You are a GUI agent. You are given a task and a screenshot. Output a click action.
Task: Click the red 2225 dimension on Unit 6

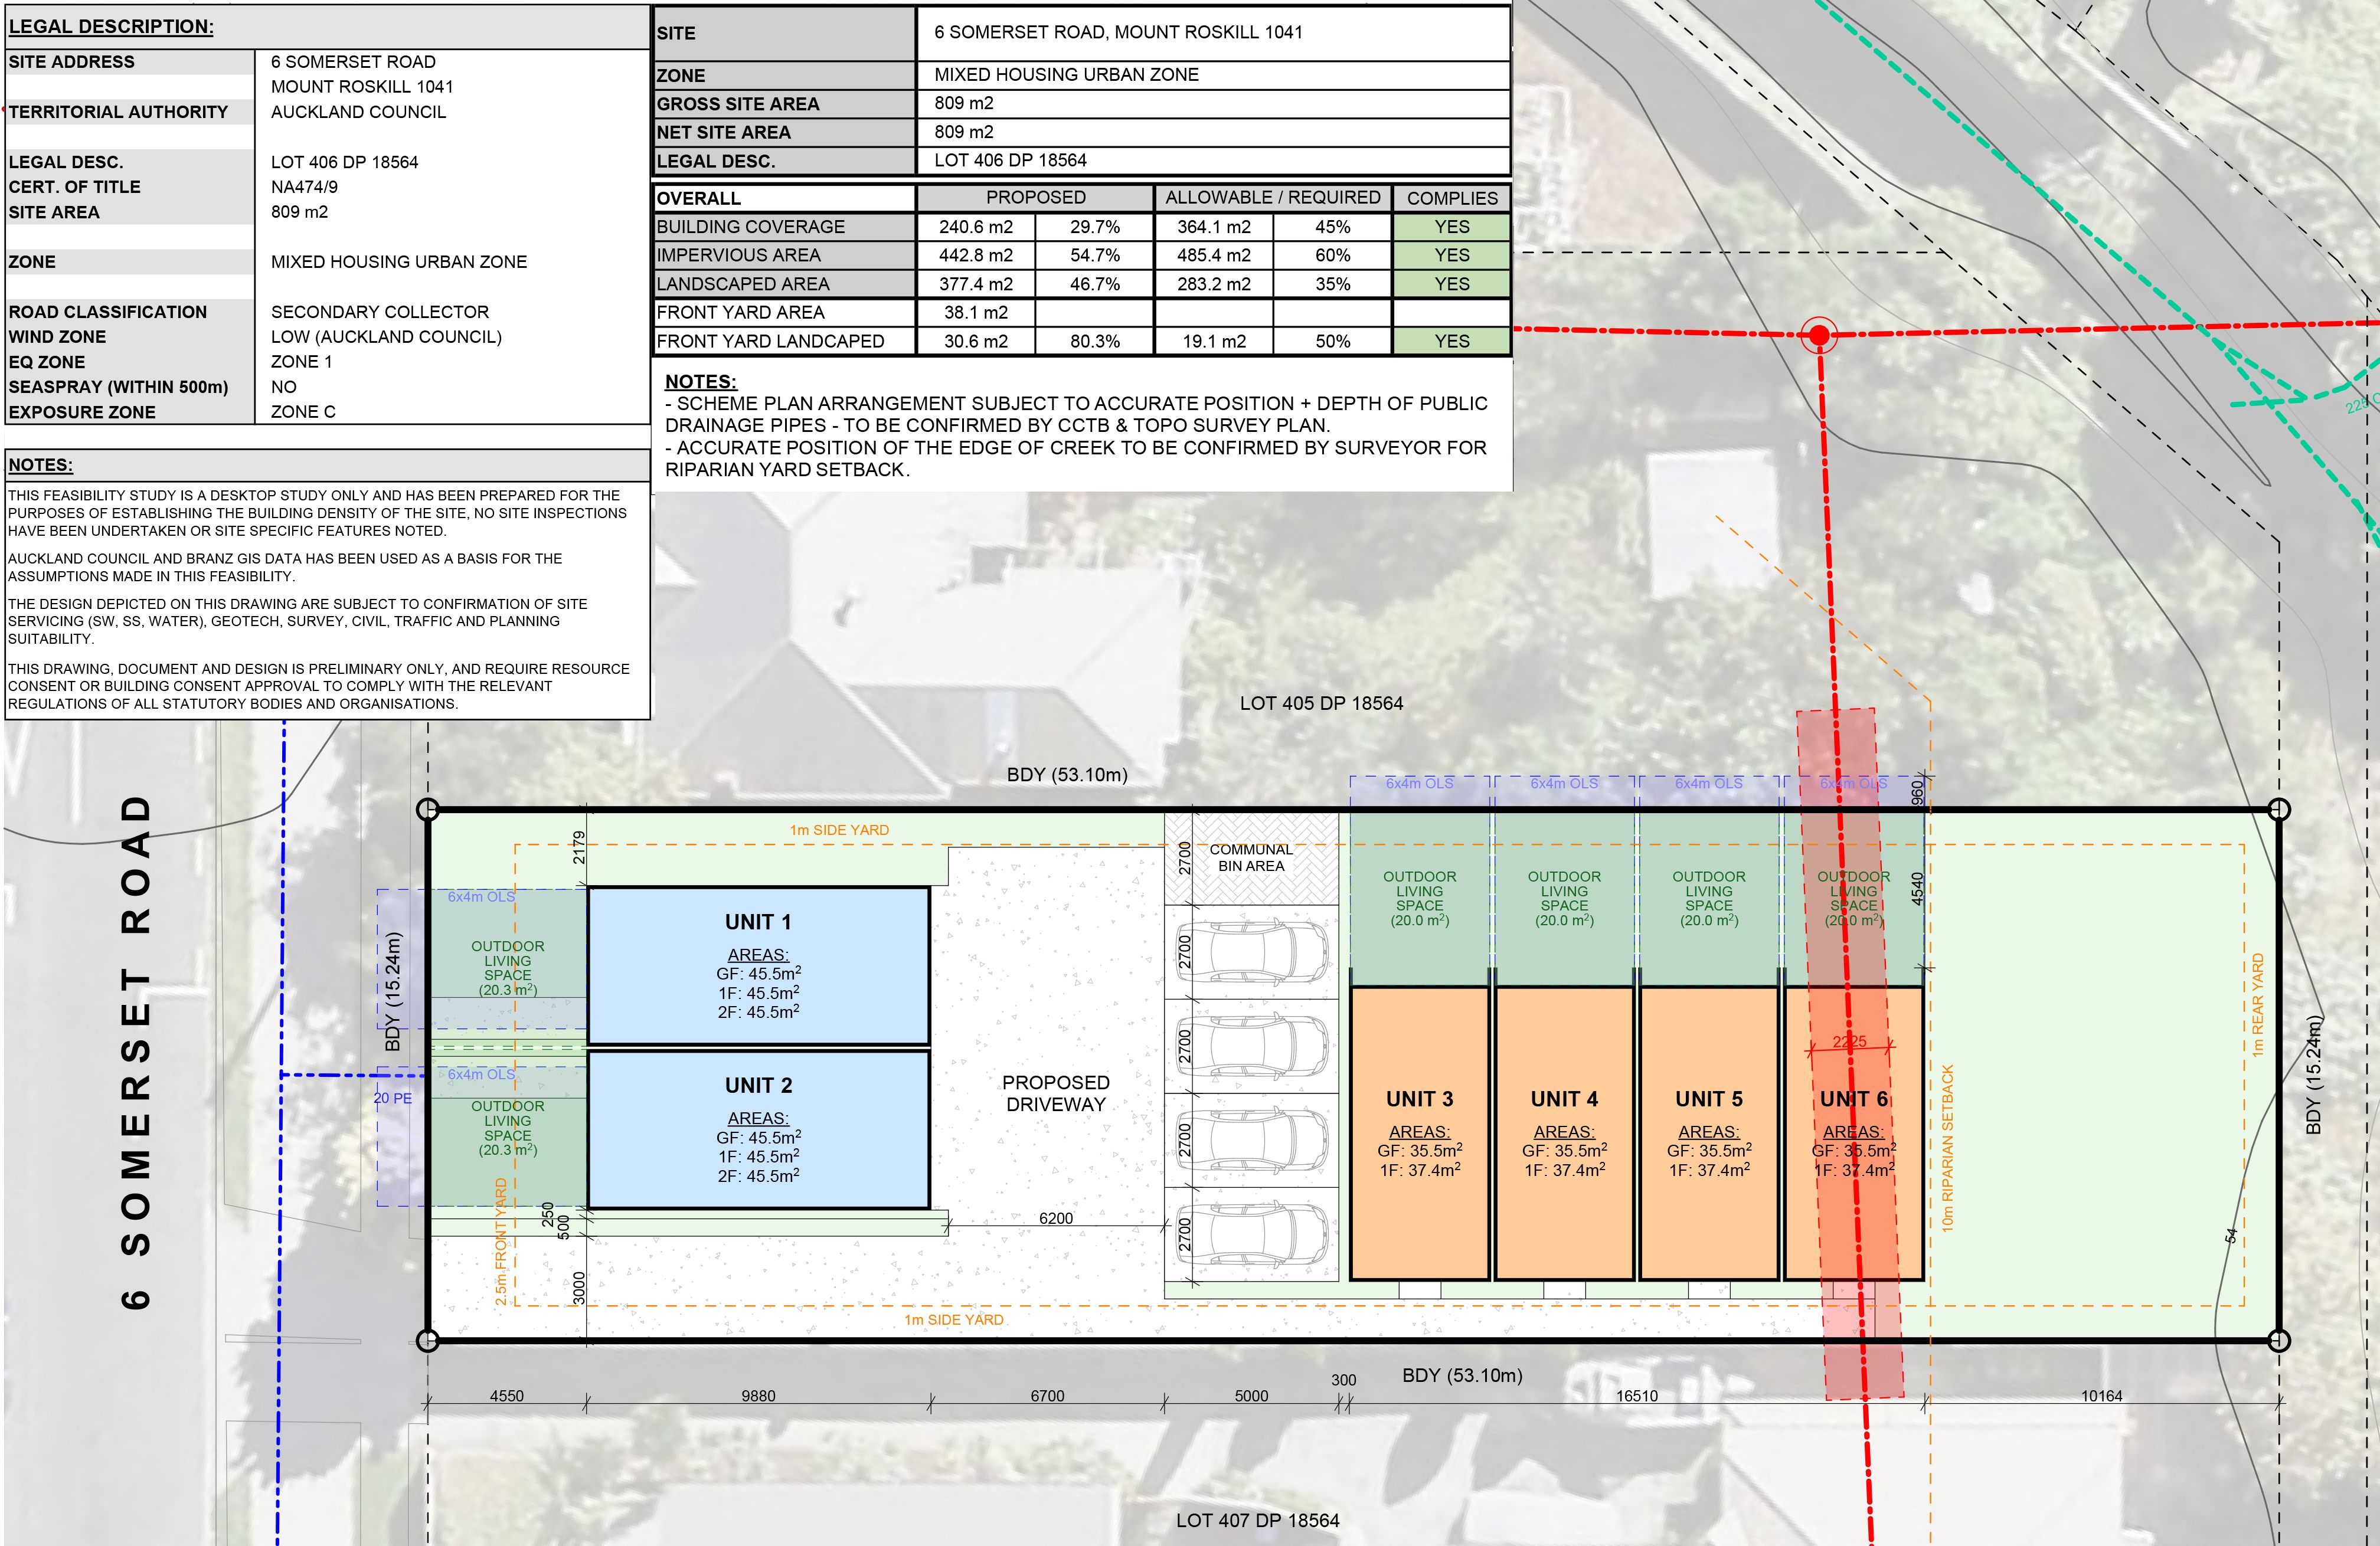pyautogui.click(x=1849, y=1041)
